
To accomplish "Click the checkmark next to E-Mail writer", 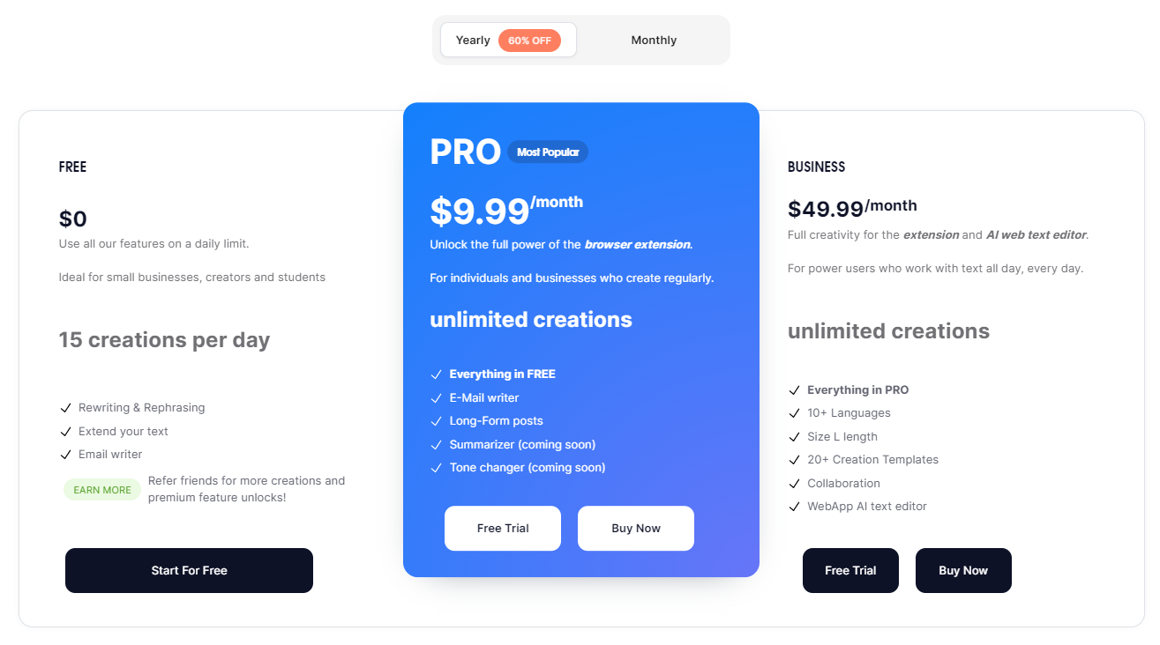I will (436, 398).
